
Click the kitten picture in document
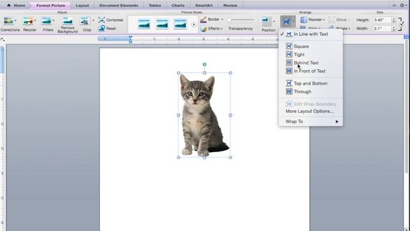click(x=204, y=116)
